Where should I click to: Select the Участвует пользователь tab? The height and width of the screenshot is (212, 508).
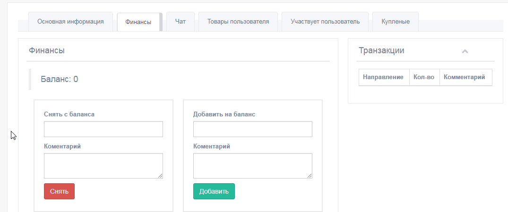[325, 22]
